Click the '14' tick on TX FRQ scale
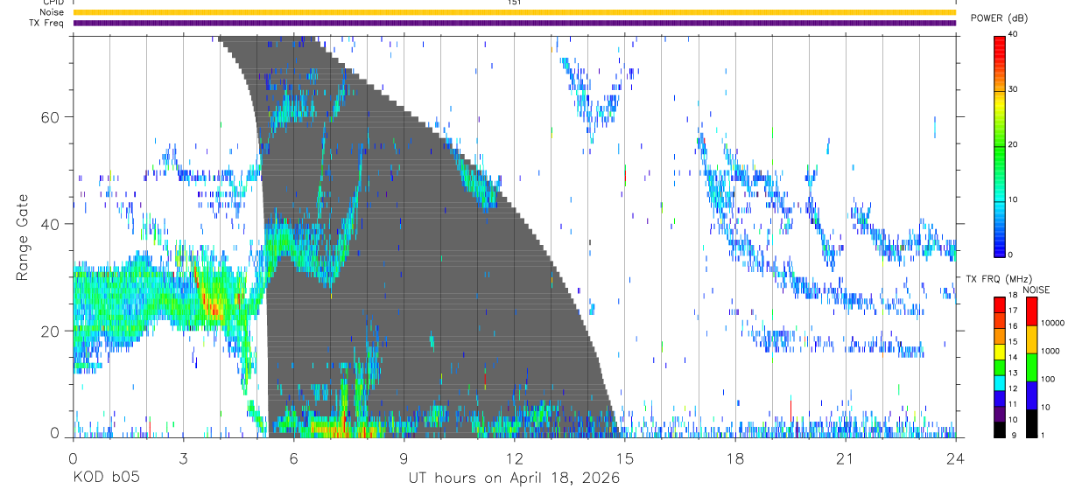The width and height of the screenshot is (1075, 496). (1013, 359)
